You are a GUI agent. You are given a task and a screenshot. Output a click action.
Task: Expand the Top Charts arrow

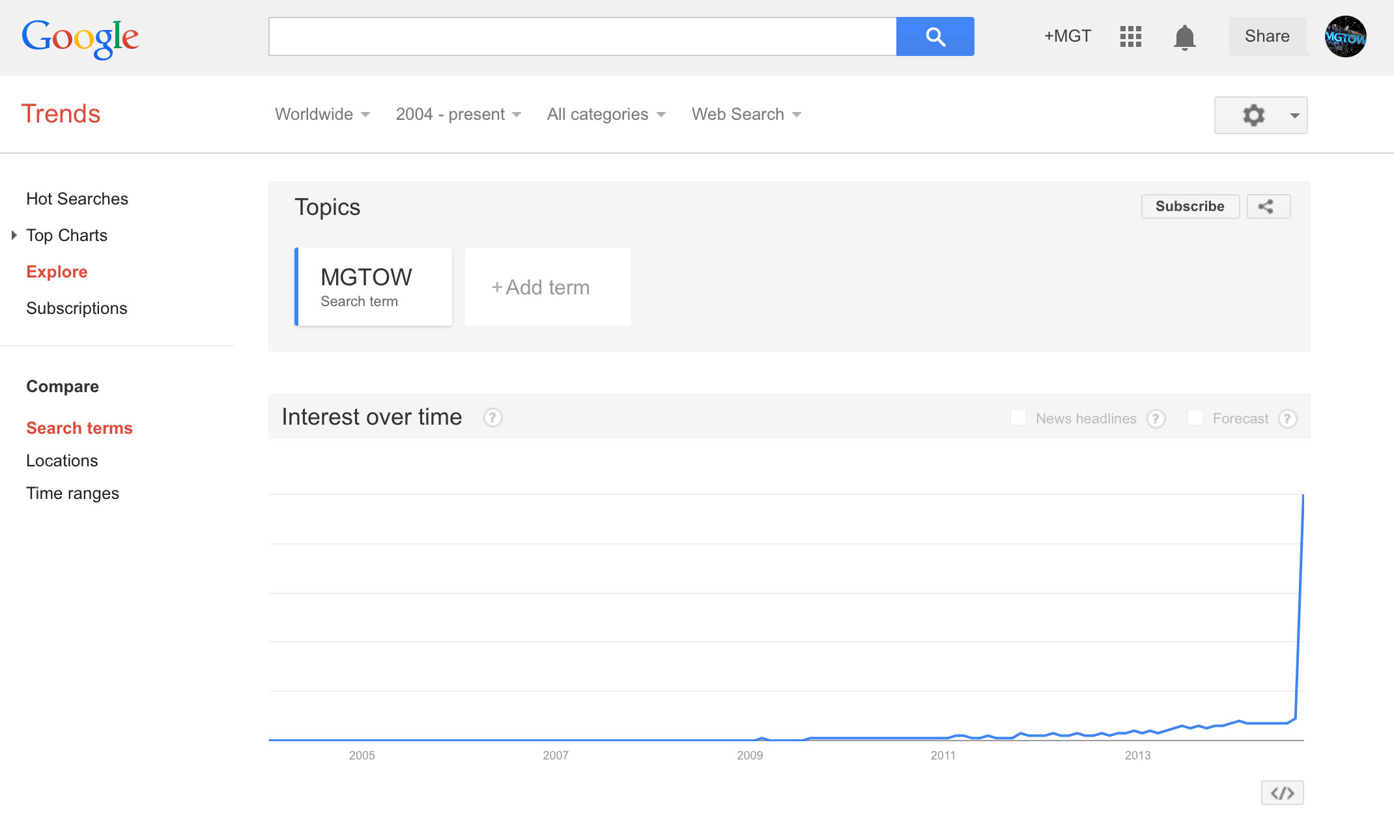pos(14,235)
